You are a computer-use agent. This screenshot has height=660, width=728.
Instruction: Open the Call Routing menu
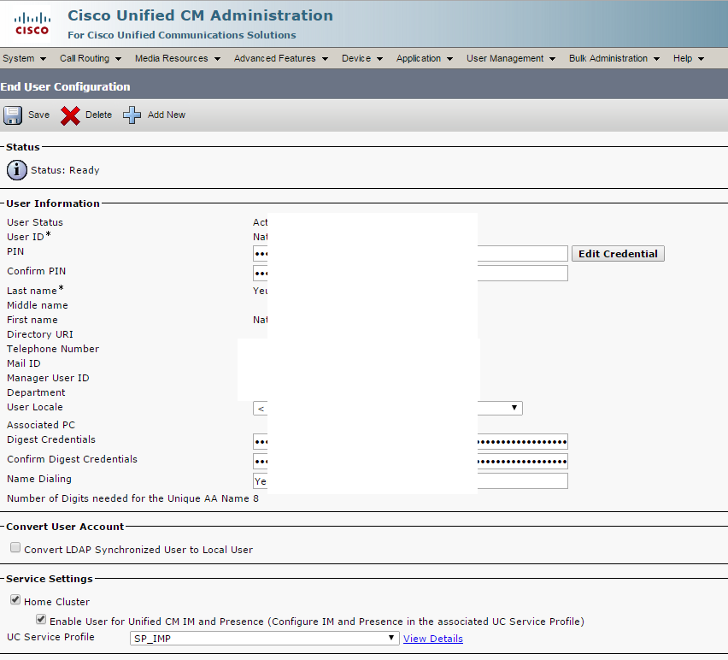(84, 58)
